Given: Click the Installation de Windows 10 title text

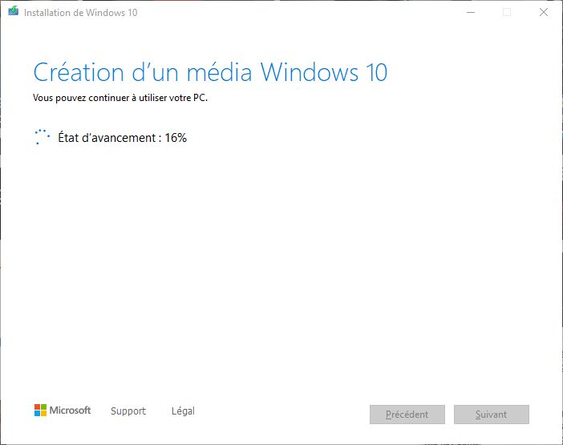Looking at the screenshot, I should (x=80, y=13).
